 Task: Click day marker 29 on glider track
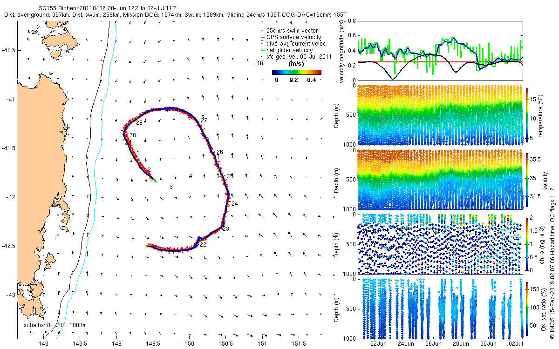tap(139, 123)
